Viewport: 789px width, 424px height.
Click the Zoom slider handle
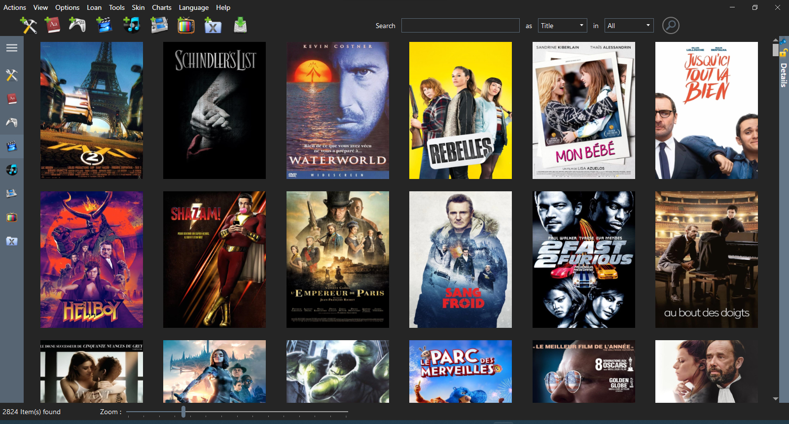tap(183, 412)
